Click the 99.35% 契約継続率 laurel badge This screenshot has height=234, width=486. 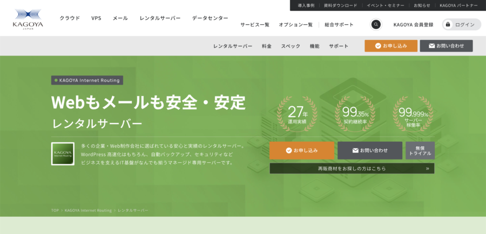355,114
